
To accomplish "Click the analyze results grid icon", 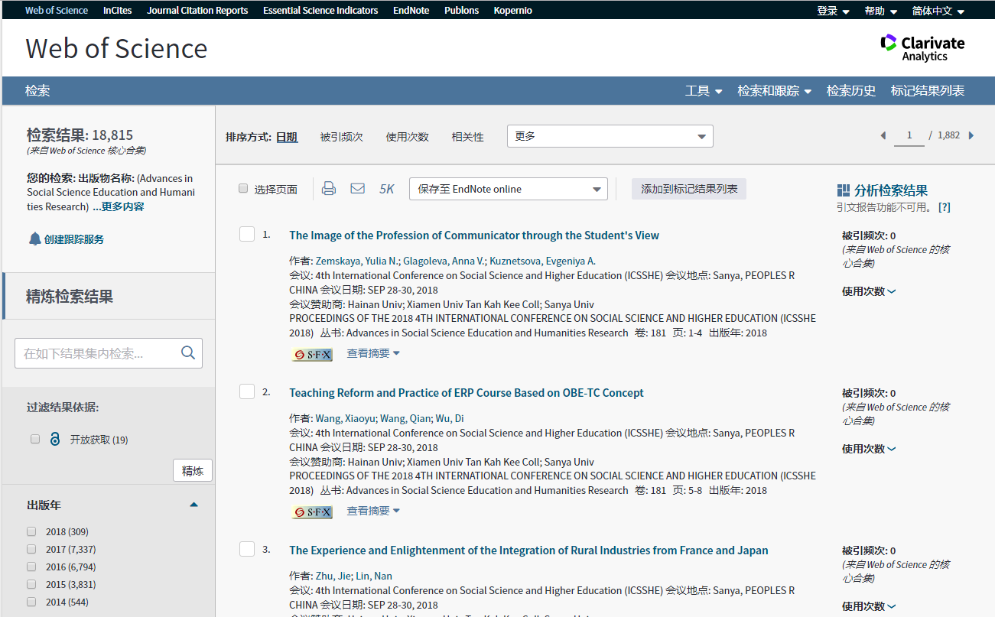I will point(844,190).
